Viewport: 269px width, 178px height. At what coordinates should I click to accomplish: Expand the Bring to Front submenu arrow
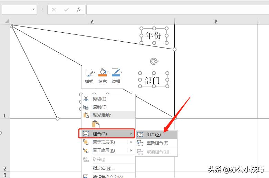click(131, 142)
